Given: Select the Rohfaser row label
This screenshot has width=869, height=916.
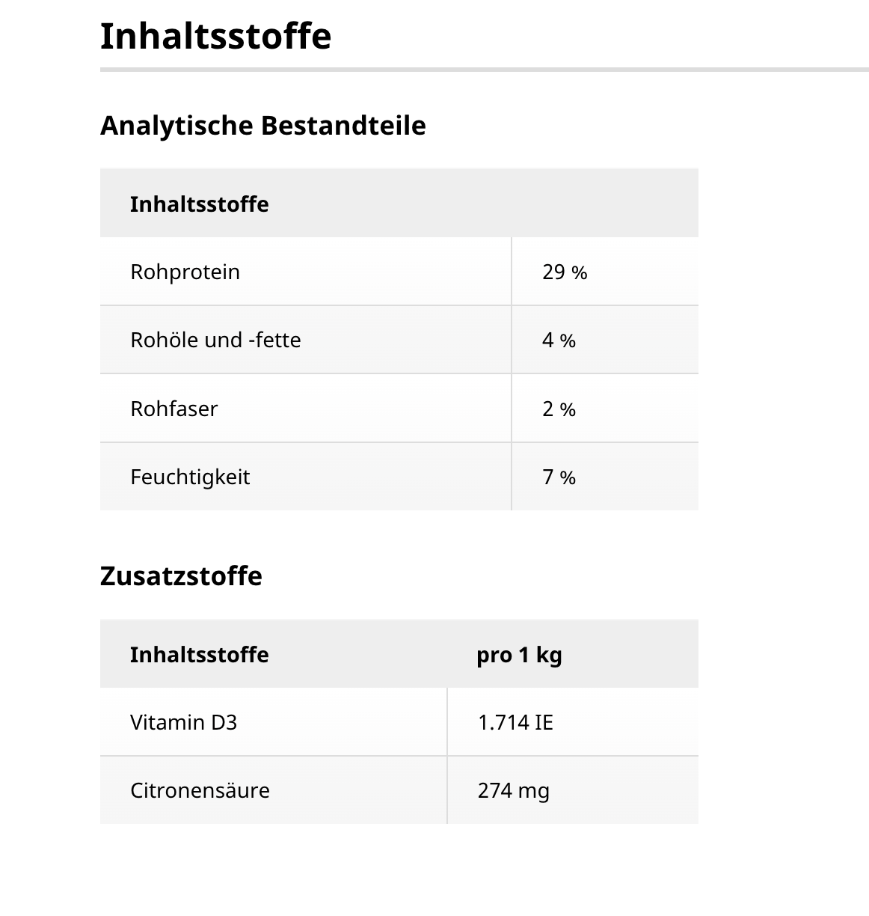Looking at the screenshot, I should pyautogui.click(x=174, y=409).
